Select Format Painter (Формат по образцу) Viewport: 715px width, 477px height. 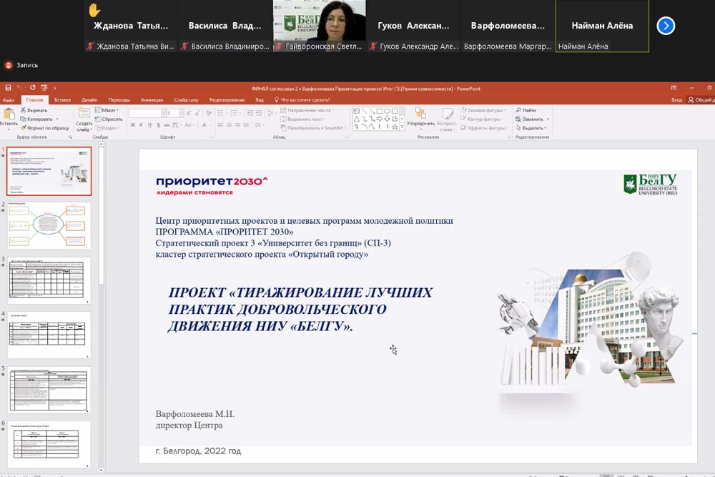(24, 127)
